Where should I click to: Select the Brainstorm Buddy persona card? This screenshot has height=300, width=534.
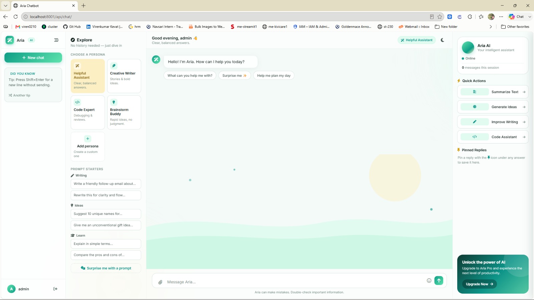(x=124, y=112)
